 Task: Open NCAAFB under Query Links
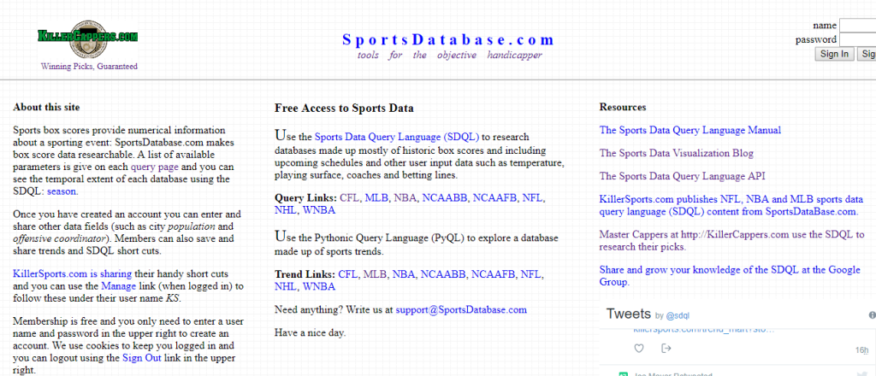(495, 198)
